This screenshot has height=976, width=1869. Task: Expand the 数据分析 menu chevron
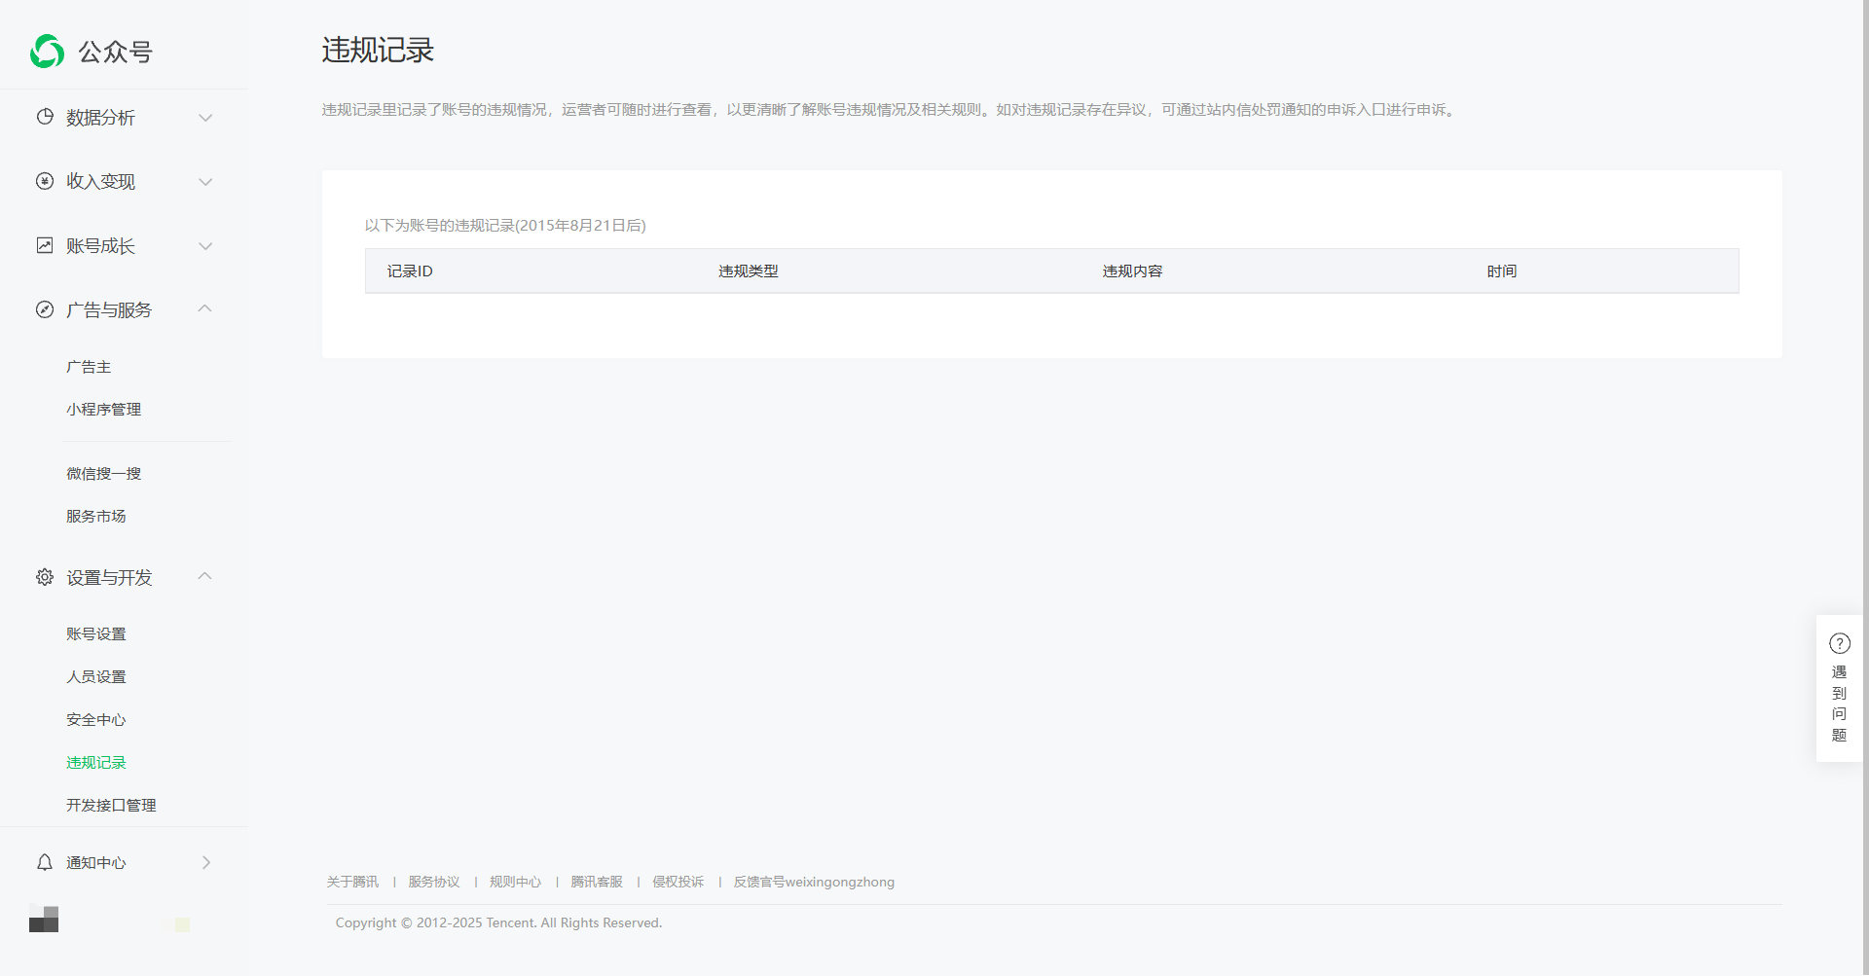click(x=205, y=118)
